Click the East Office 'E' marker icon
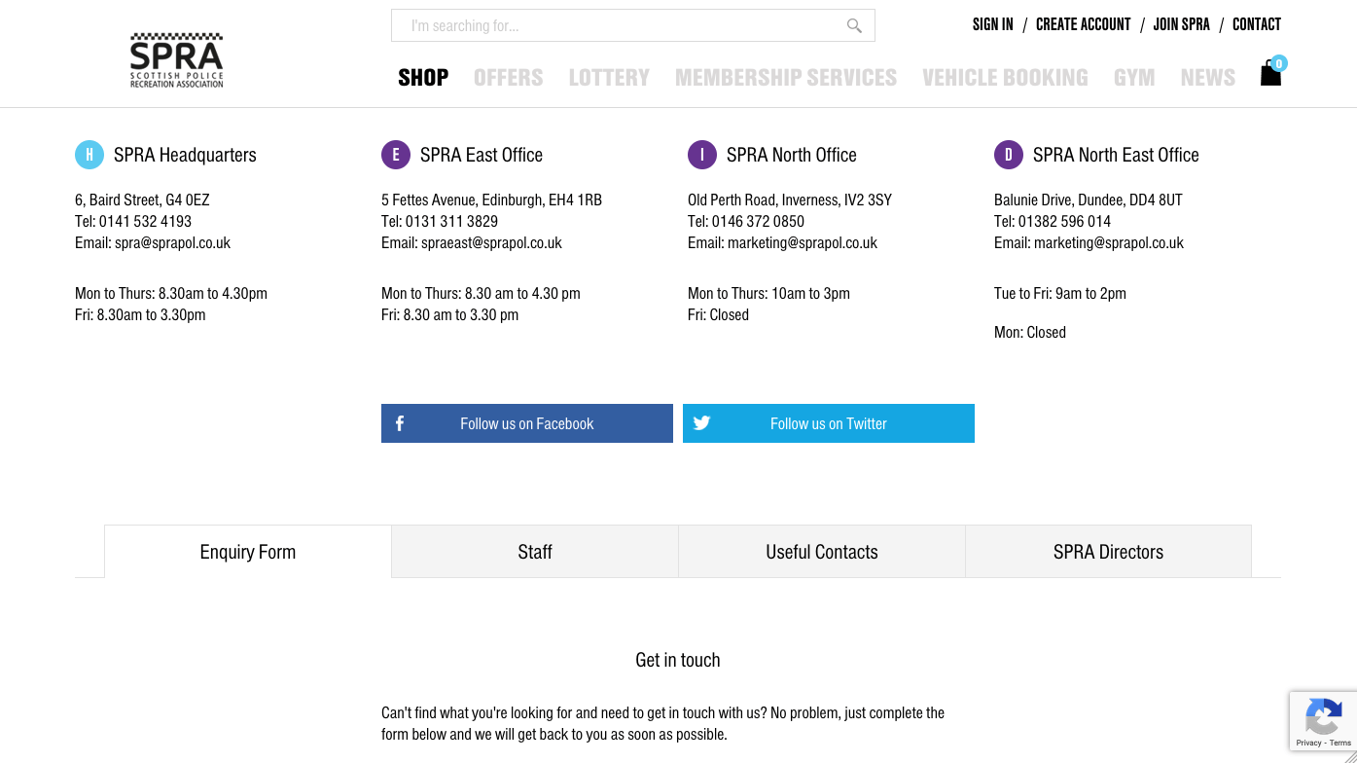The height and width of the screenshot is (763, 1357). pos(396,155)
